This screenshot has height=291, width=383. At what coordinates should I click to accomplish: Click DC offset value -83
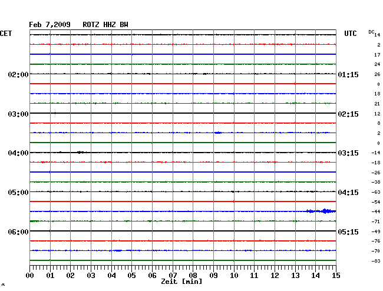click(x=376, y=261)
